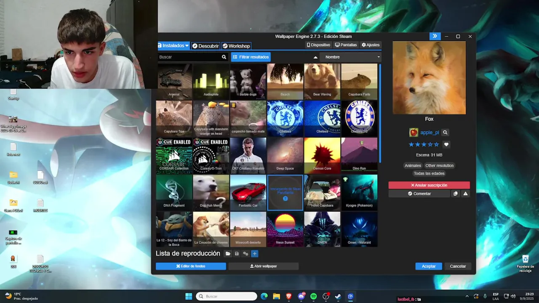539x303 pixels.
Task: Confirm with the Aceptar button
Action: 429,266
